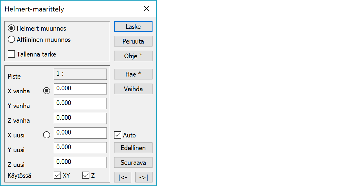
Task: Toggle the Z Käytössä checkbox
Action: [x=86, y=176]
